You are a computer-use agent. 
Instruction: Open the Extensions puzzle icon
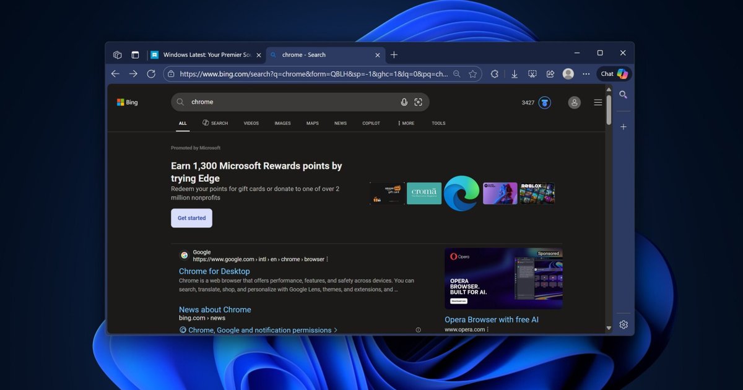click(494, 74)
